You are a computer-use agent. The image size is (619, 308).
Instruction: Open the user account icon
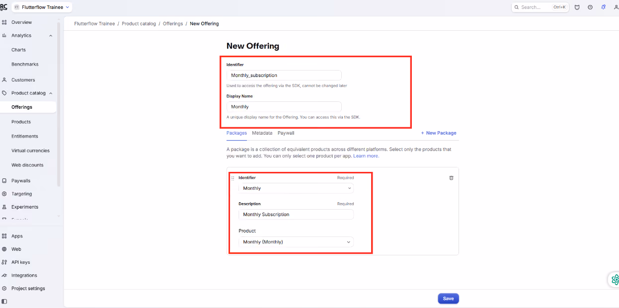tap(616, 7)
